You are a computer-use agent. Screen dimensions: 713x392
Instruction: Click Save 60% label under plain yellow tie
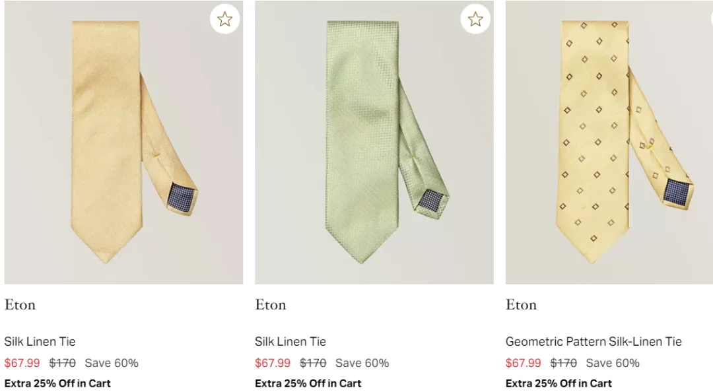112,363
